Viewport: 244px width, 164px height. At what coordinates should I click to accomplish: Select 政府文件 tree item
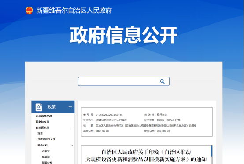click(x=42, y=146)
